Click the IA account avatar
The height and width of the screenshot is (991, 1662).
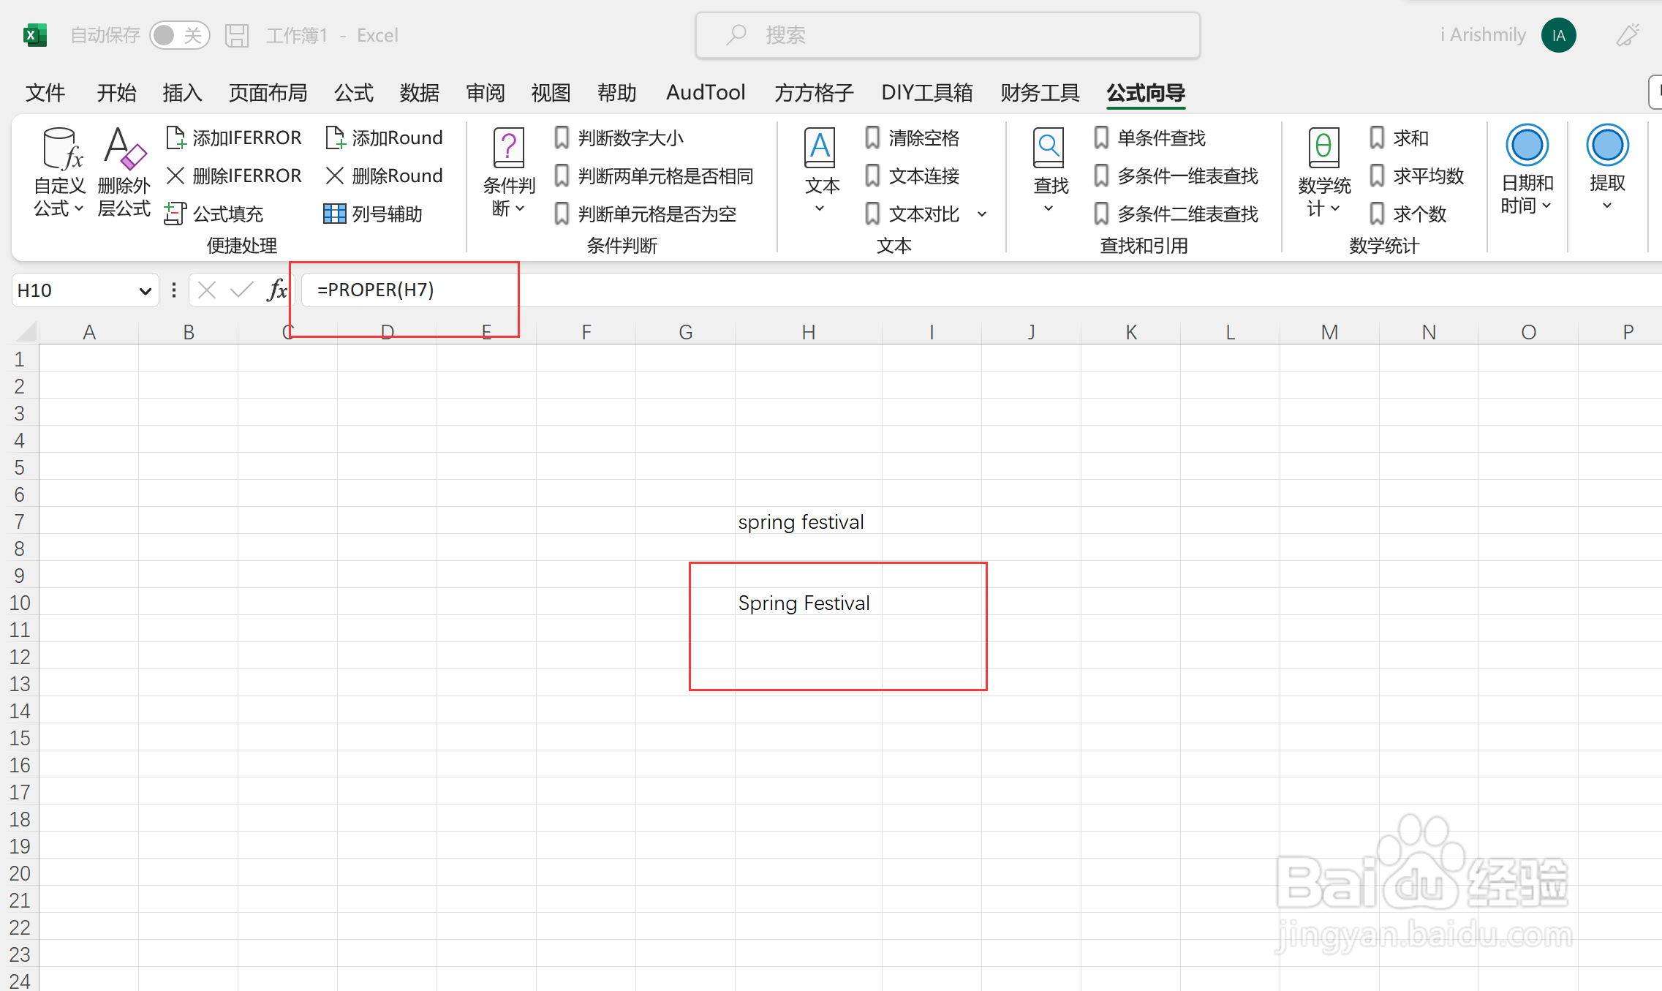[x=1558, y=35]
